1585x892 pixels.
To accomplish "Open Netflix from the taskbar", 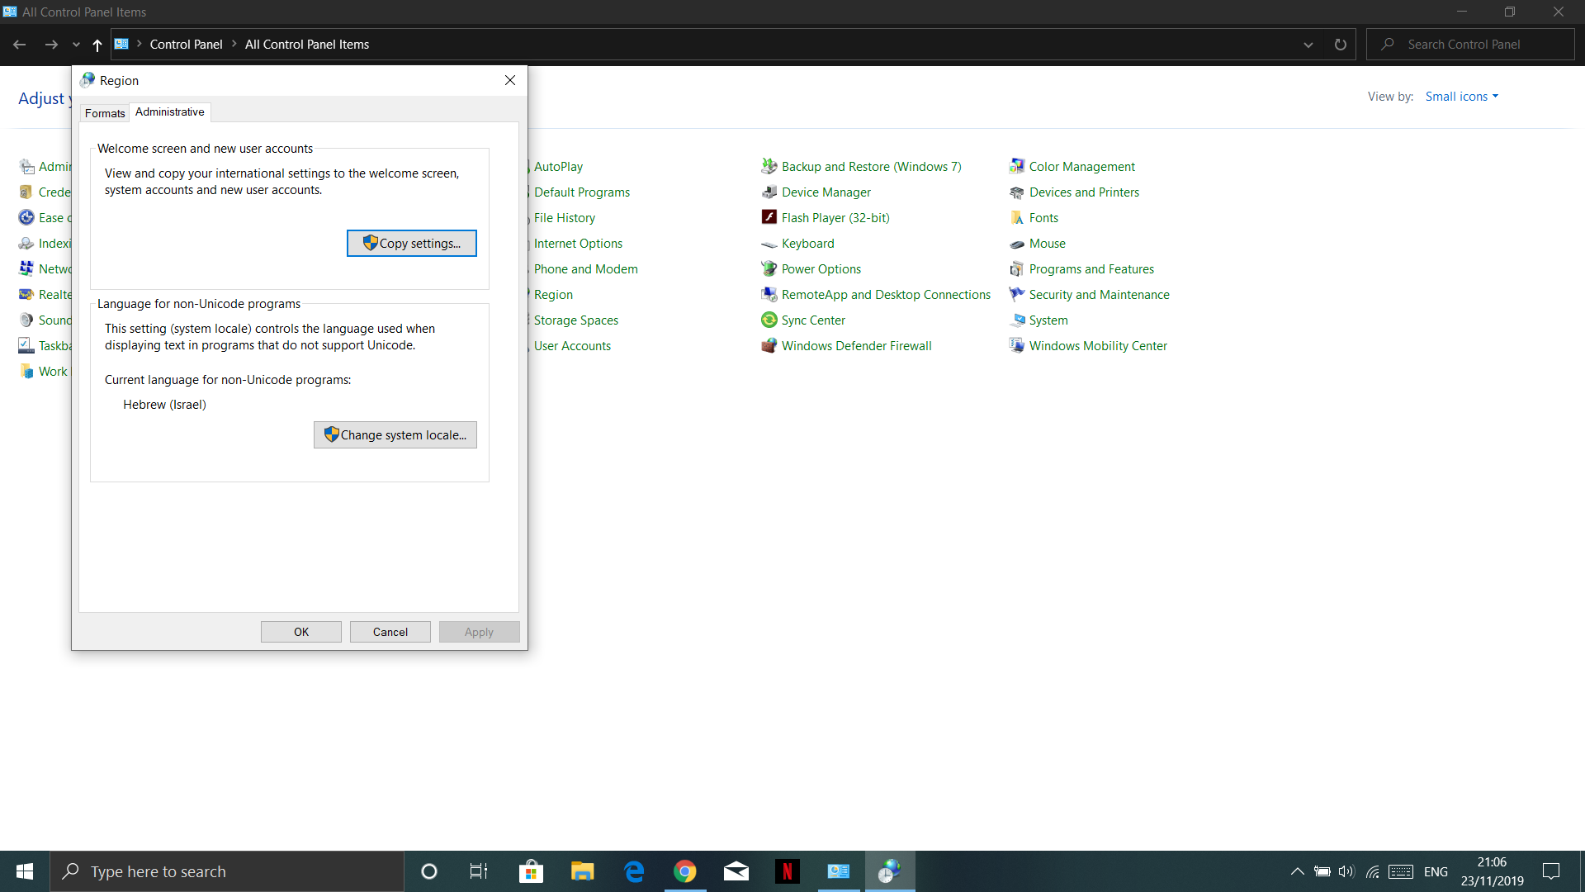I will click(787, 871).
